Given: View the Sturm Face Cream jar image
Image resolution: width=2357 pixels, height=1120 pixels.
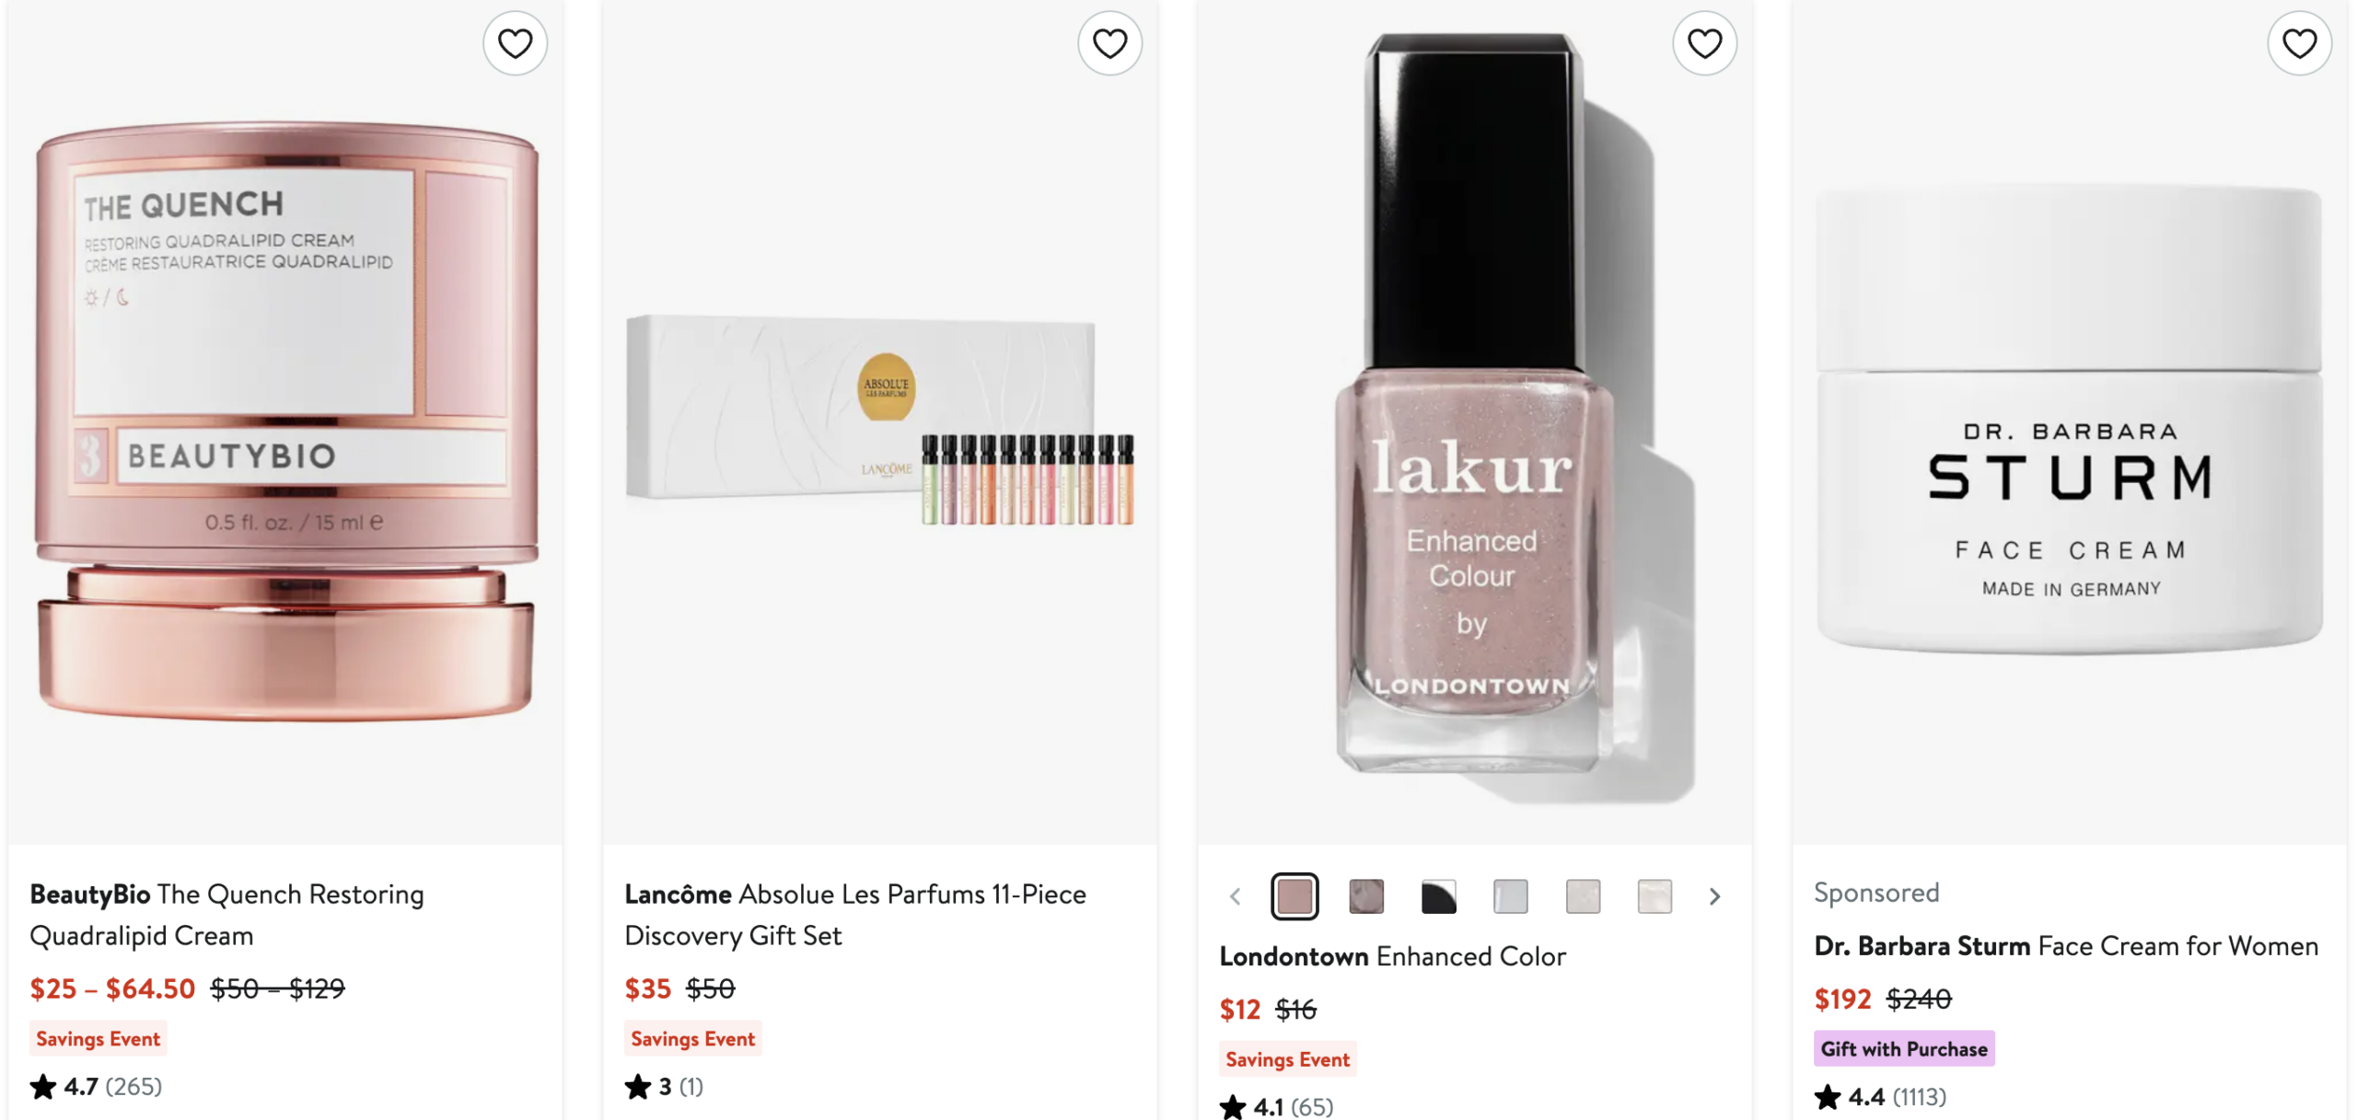Looking at the screenshot, I should point(2069,423).
